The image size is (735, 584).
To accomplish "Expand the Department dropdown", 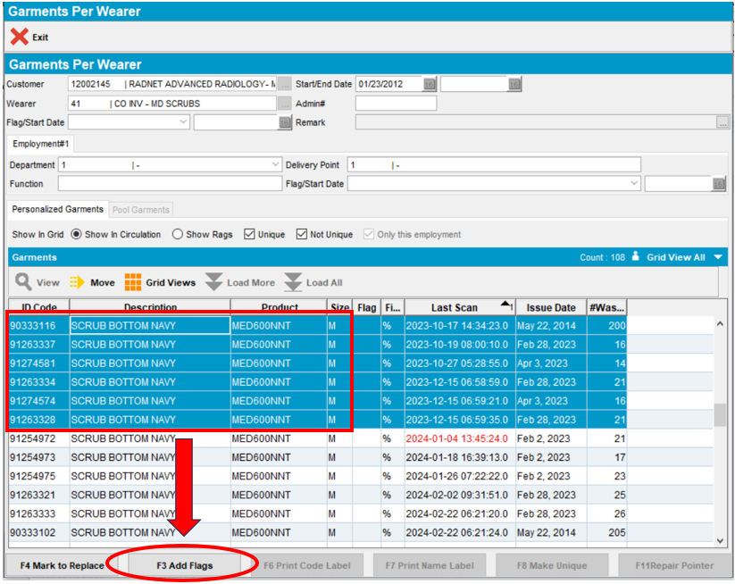I will coord(275,165).
